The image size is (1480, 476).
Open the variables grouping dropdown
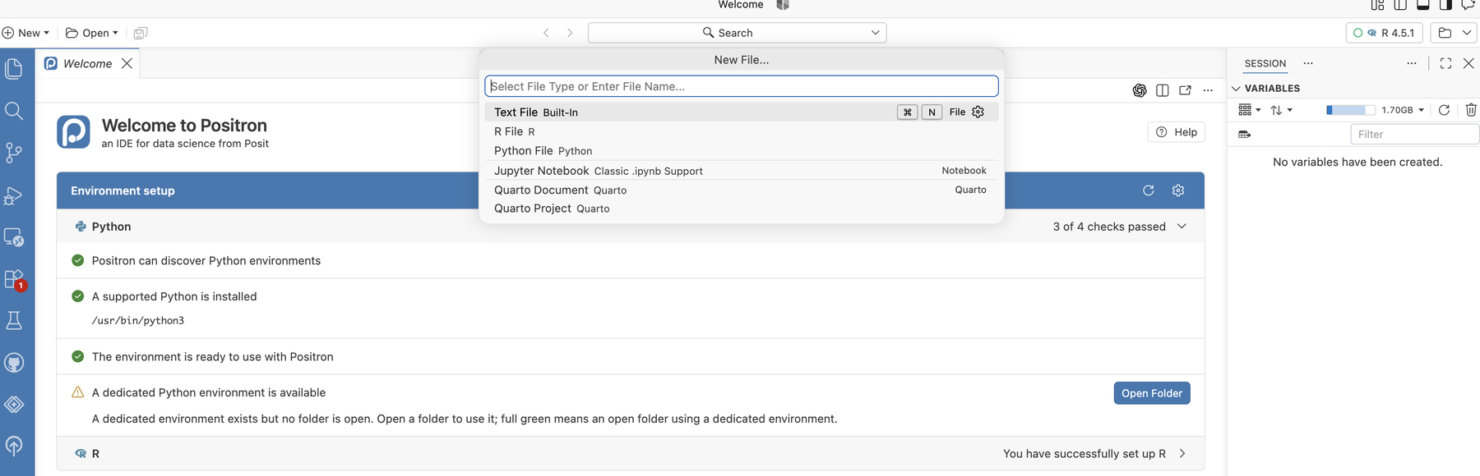pyautogui.click(x=1249, y=110)
